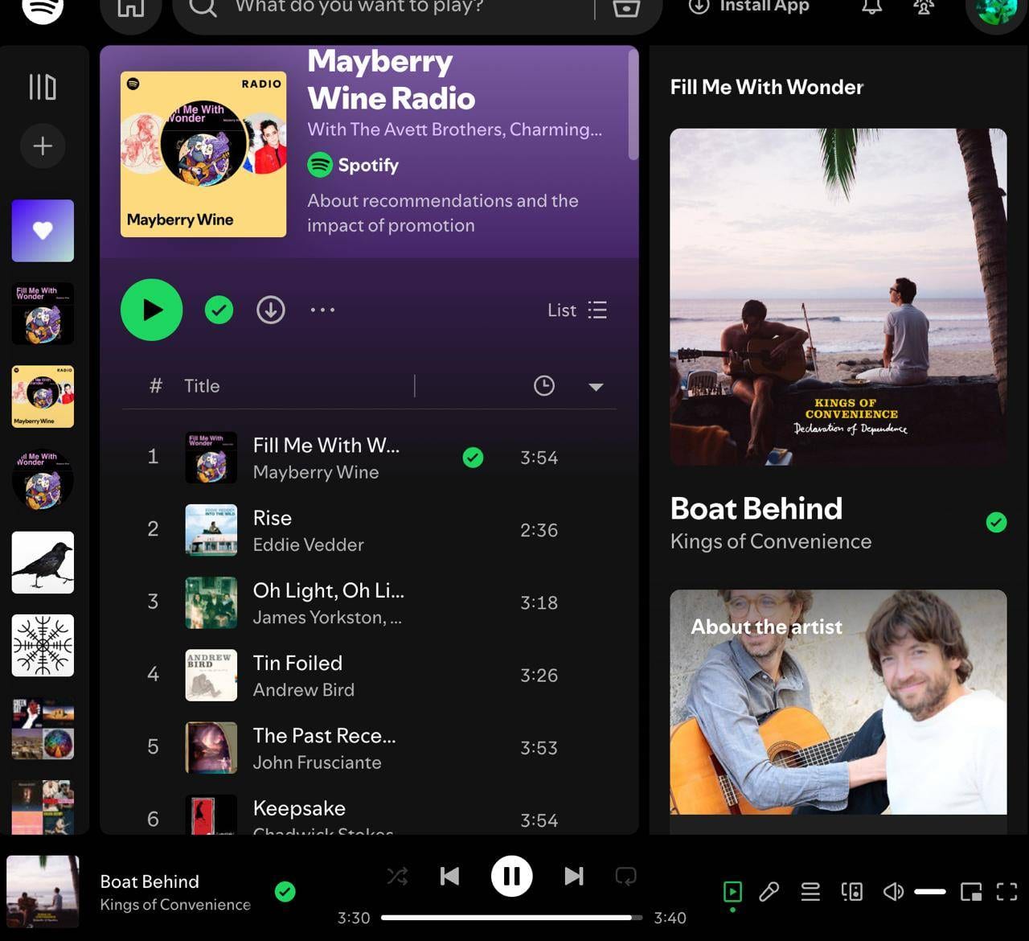Open Kings of Convenience link in side panel
This screenshot has height=941, width=1029.
click(x=770, y=542)
